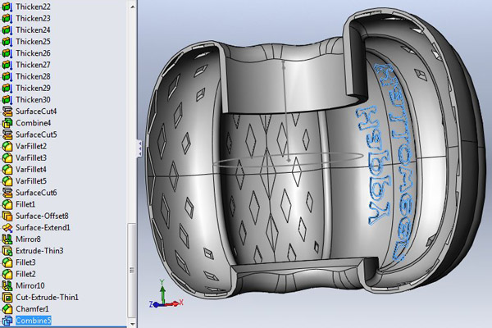Click the SurfaceCut4 feature icon

tap(7, 112)
